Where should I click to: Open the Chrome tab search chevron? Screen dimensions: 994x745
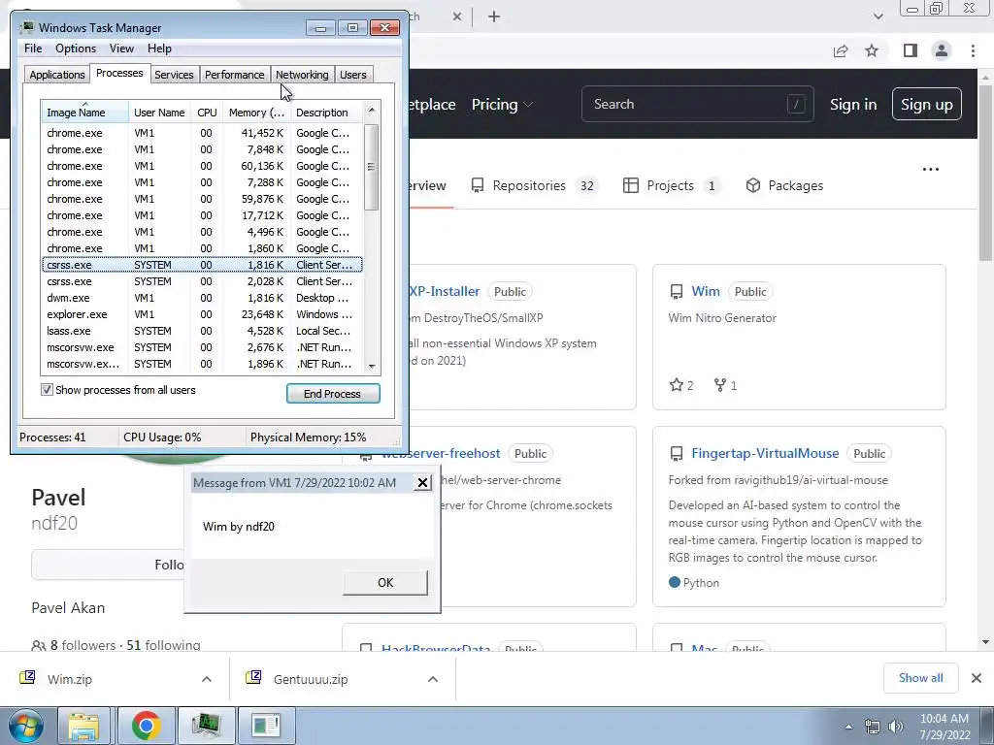[x=878, y=16]
